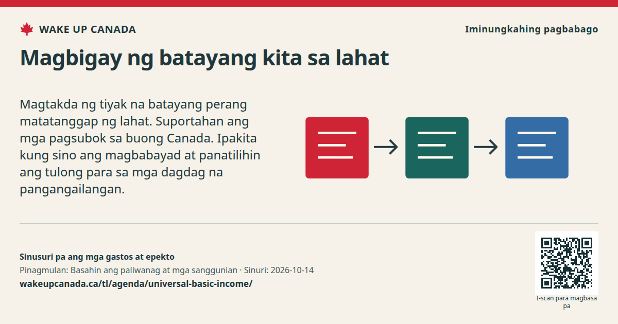
Task: Click the headline 'Magbigay ng batayang kita sa lahat'
Action: click(204, 58)
